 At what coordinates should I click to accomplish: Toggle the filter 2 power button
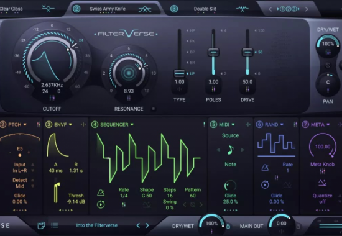point(76,9)
